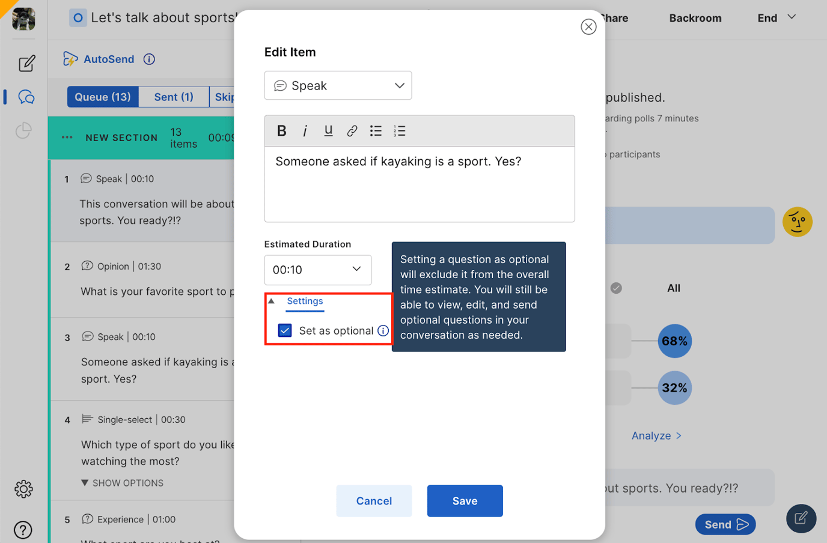The width and height of the screenshot is (827, 543).
Task: Select the 68% result bubble
Action: pos(674,341)
